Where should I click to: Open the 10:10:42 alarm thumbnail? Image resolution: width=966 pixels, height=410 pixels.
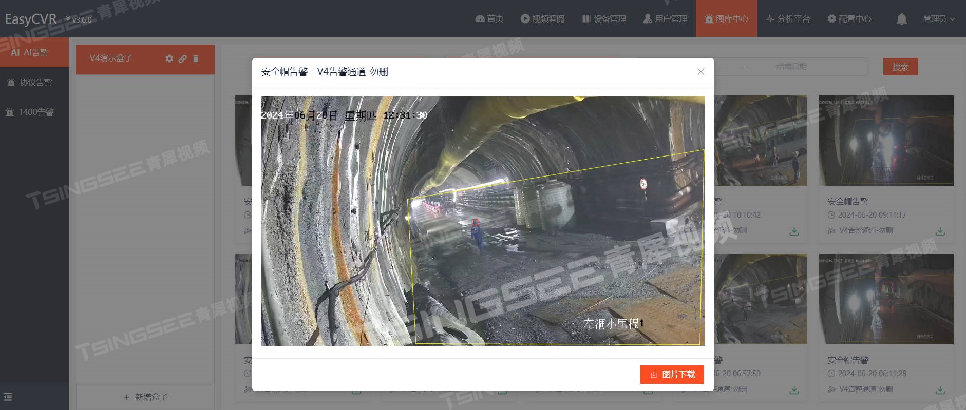(761, 141)
